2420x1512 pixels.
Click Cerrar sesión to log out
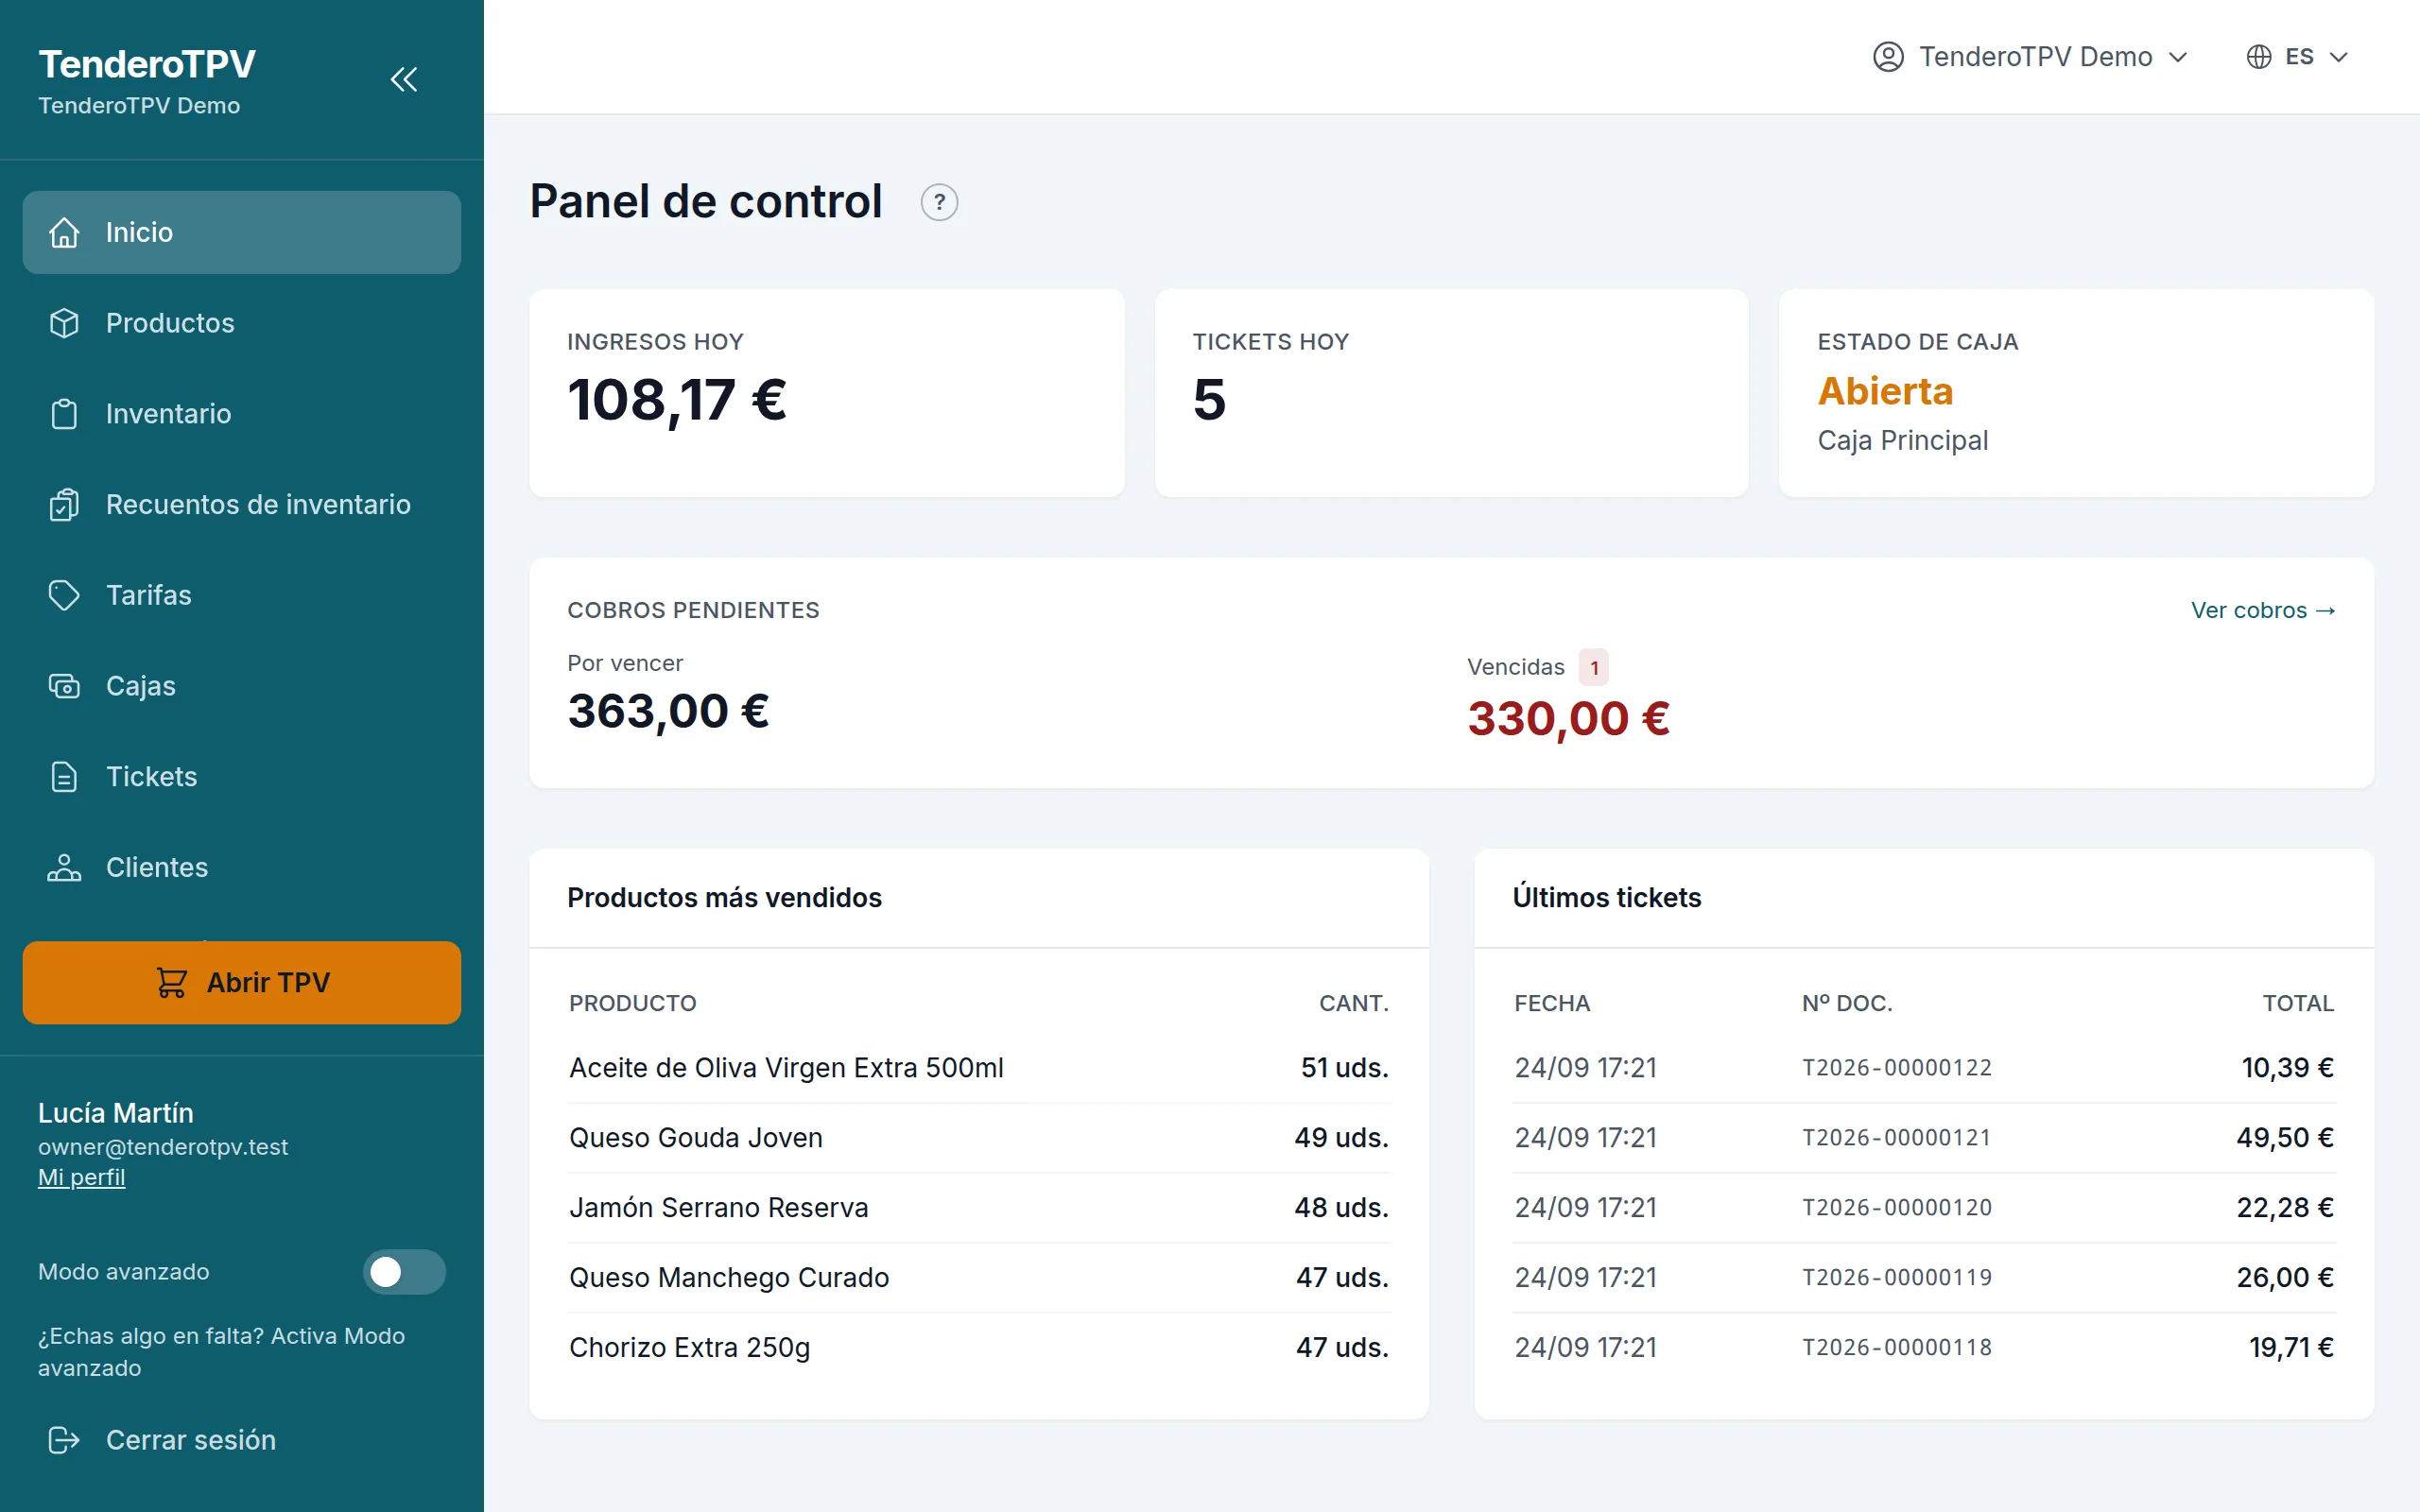241,1440
